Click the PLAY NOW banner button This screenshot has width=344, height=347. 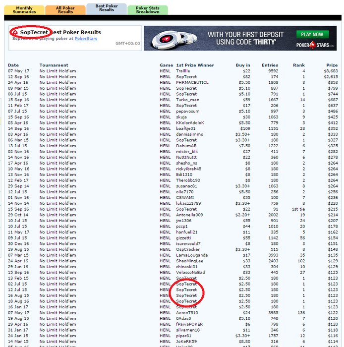pyautogui.click(x=312, y=34)
